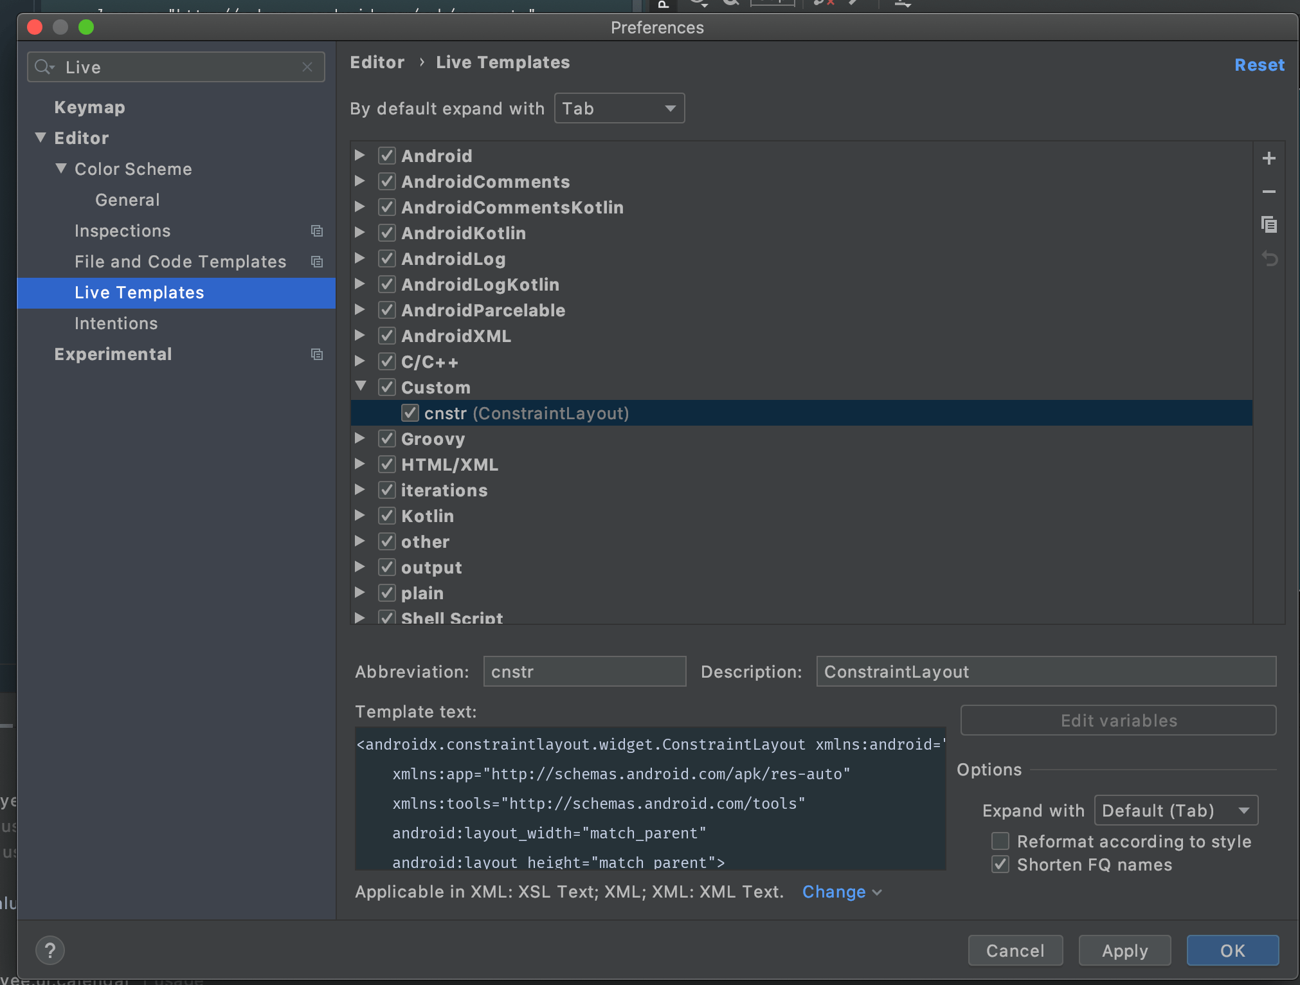
Task: Click into the Abbreviation text field
Action: [584, 671]
